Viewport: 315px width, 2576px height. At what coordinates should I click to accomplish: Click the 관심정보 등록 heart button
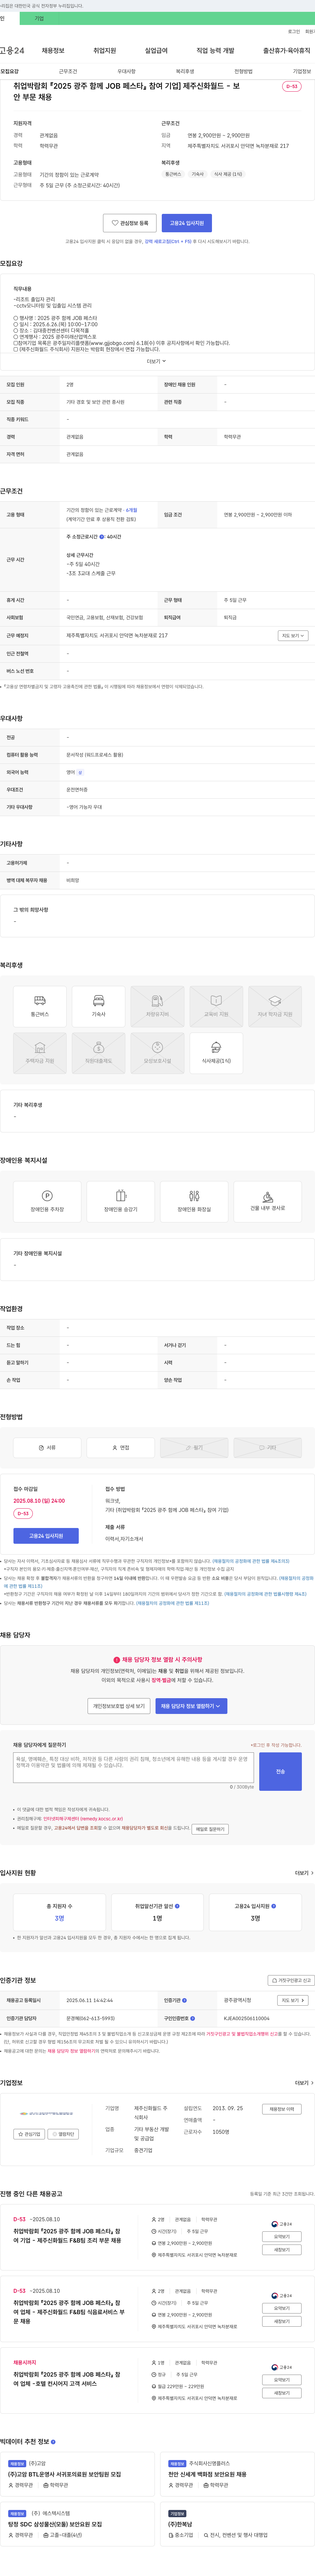(x=130, y=223)
